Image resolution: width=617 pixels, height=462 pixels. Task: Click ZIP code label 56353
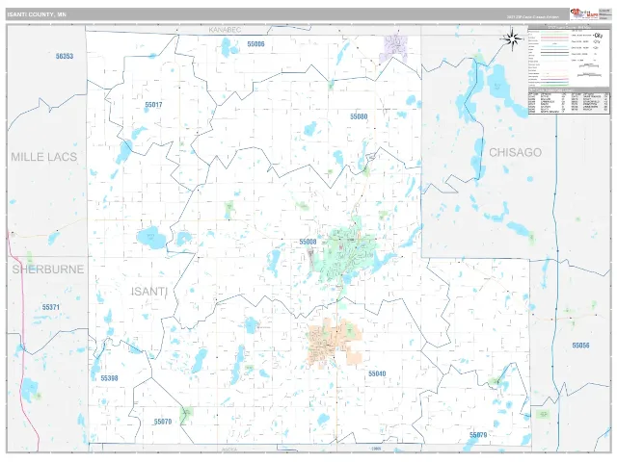(x=65, y=56)
